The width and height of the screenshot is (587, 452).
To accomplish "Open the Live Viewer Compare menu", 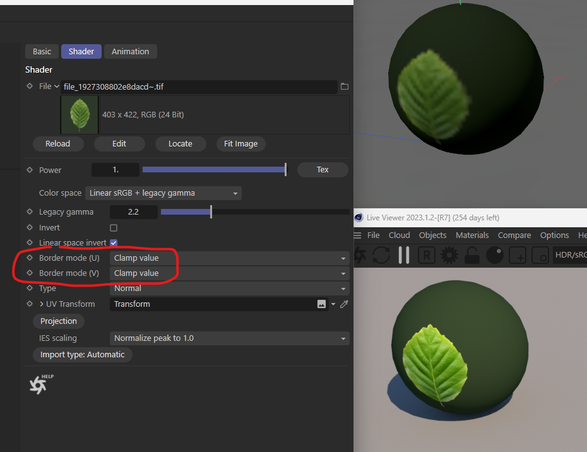I will coord(514,235).
